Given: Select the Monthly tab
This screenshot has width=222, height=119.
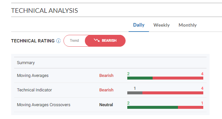Looking at the screenshot, I should 187,25.
